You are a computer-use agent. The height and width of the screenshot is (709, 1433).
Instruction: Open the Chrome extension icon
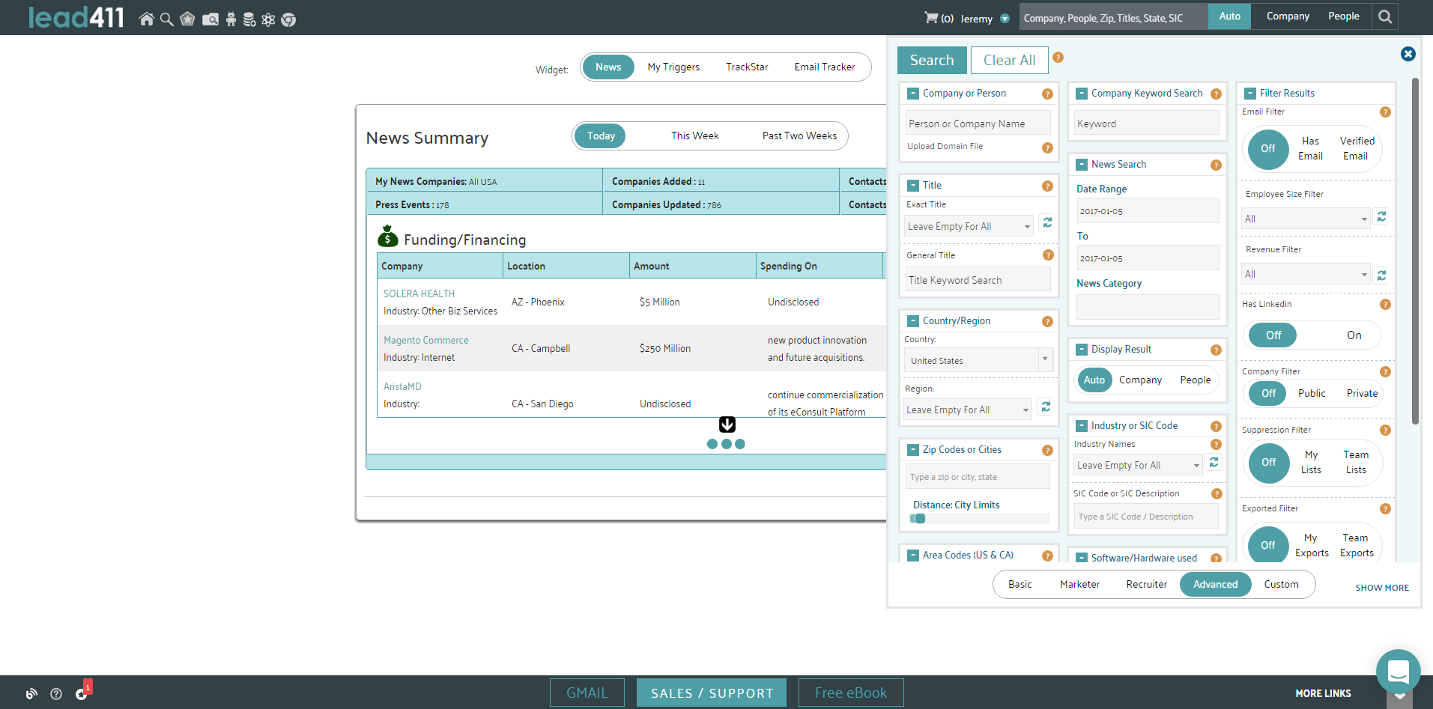[288, 19]
